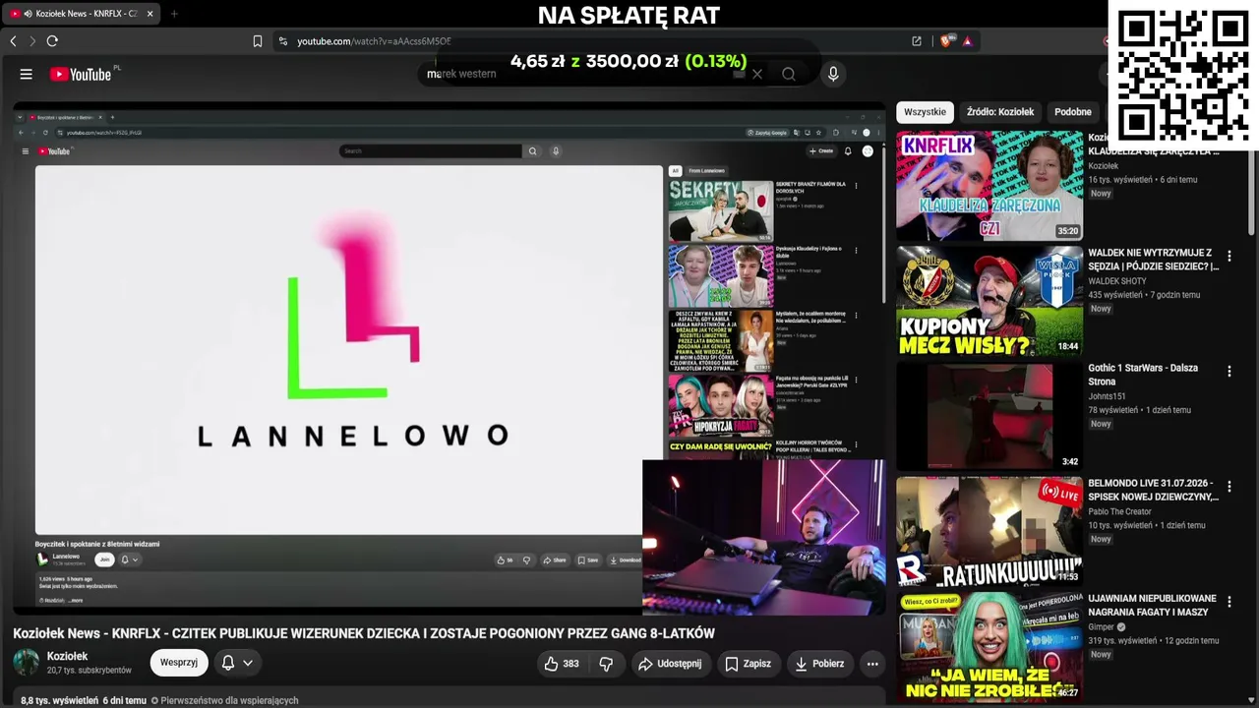This screenshot has height=708, width=1259.
Task: Click the 8,8 tys. wyświetleń text
Action: [x=59, y=700]
